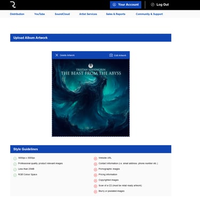The height and width of the screenshot is (200, 200).
Task: Open the YouTube menu
Action: coord(39,14)
